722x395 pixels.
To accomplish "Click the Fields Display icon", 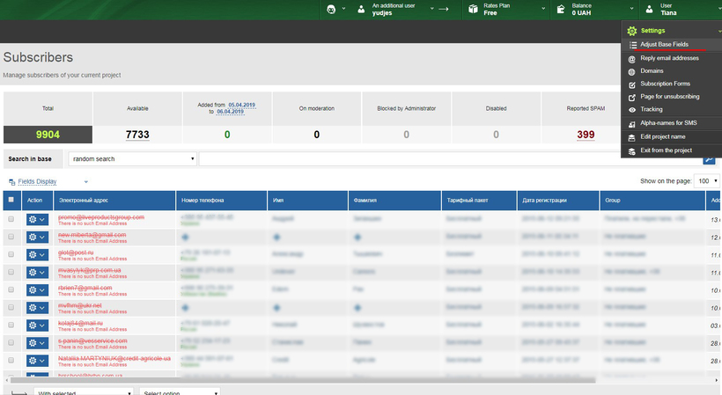I will (x=12, y=182).
